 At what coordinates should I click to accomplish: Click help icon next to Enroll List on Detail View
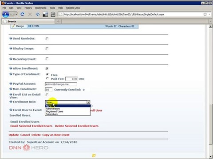pyautogui.click(x=11, y=95)
